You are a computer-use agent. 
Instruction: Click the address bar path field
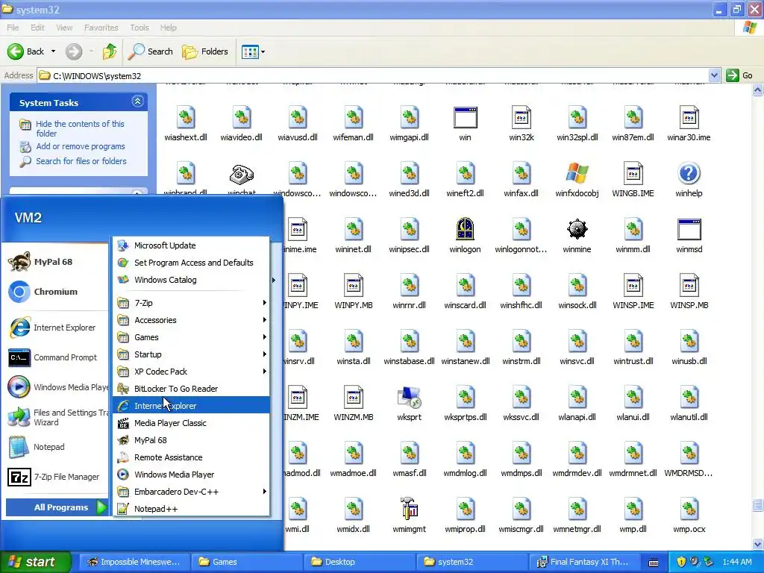(373, 75)
